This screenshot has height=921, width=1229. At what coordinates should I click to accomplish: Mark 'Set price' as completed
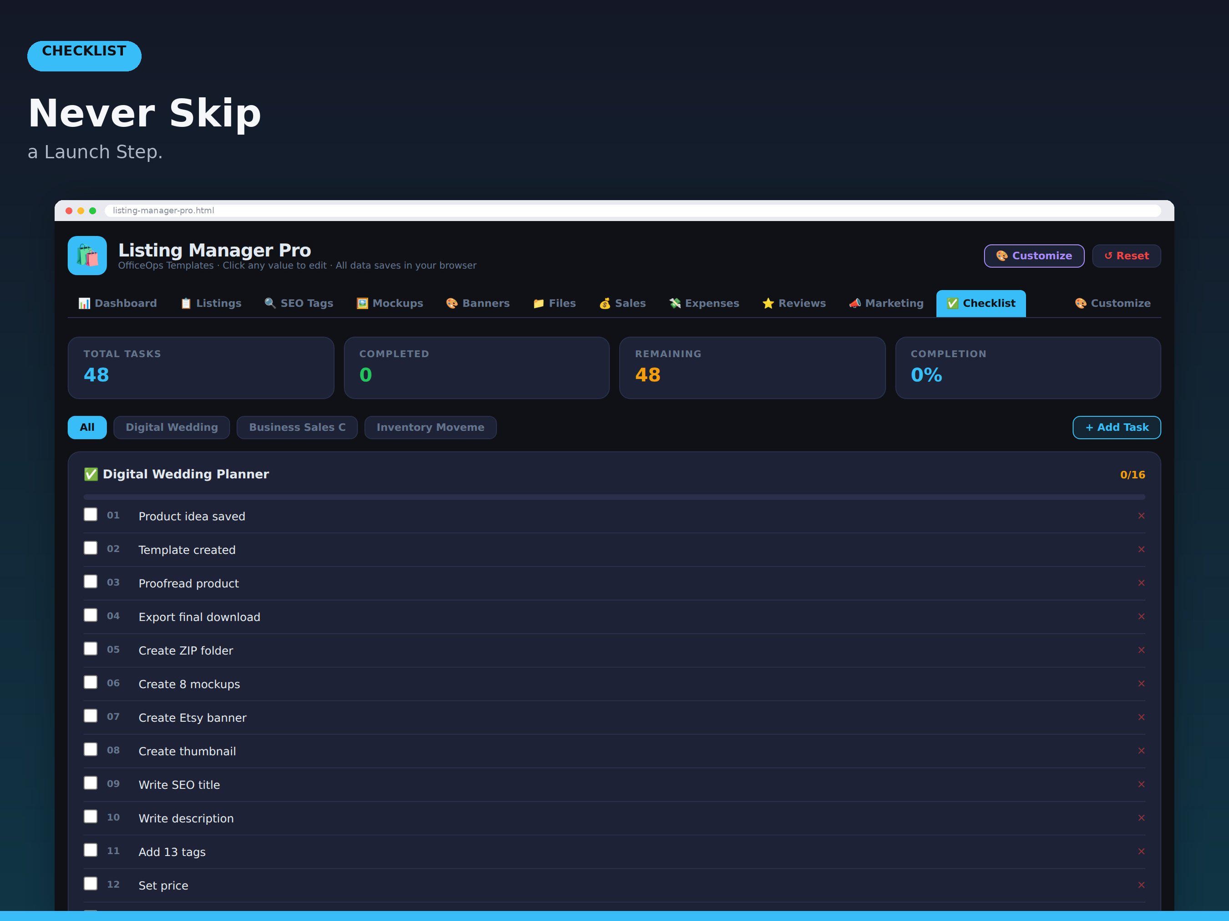tap(91, 883)
